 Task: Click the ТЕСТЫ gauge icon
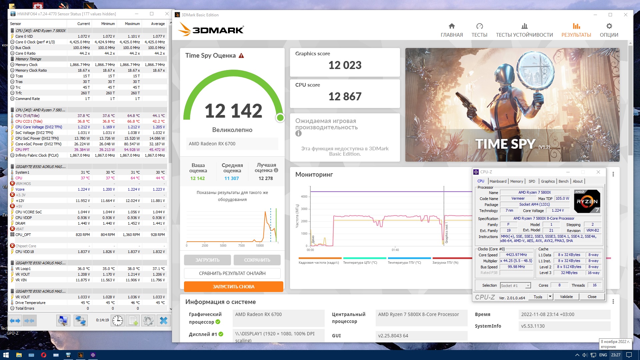[x=479, y=26]
